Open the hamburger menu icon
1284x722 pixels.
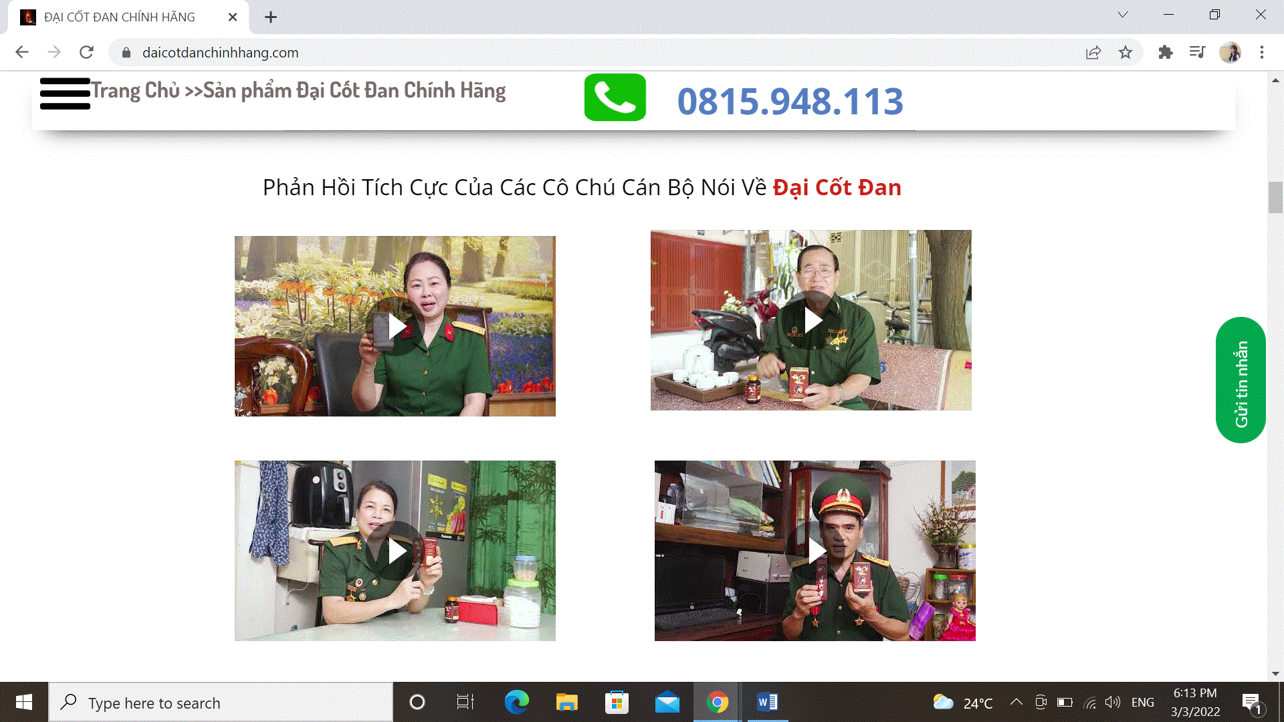pyautogui.click(x=65, y=94)
